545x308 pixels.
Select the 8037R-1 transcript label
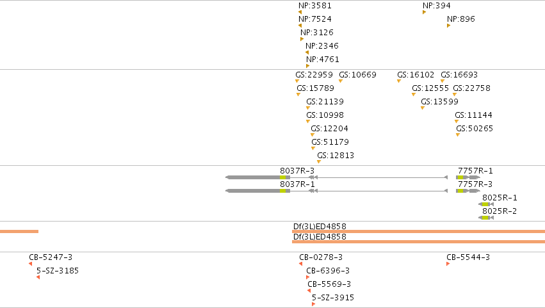pos(297,184)
